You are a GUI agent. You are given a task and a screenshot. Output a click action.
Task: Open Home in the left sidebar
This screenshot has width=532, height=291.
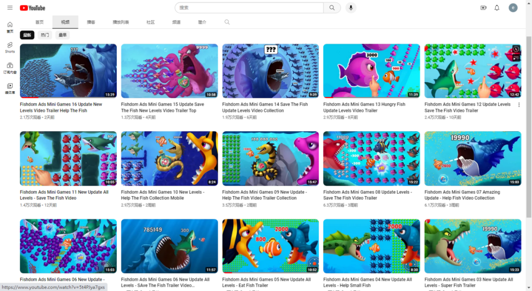10,27
